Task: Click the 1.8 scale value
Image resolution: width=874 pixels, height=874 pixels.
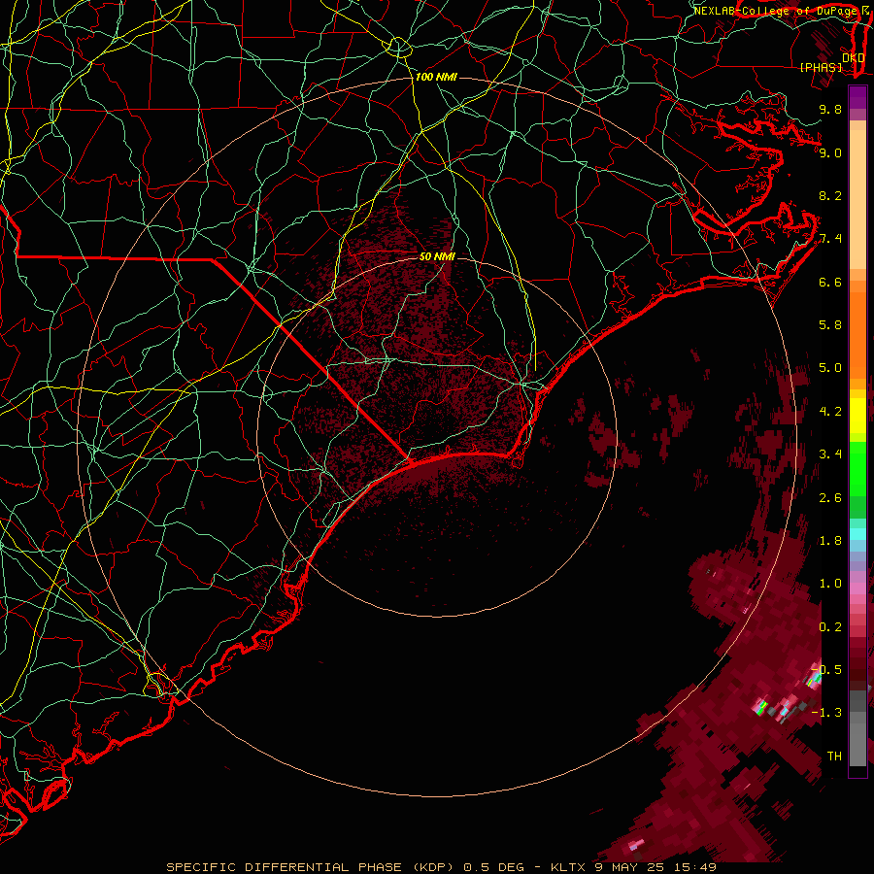Action: (x=830, y=541)
